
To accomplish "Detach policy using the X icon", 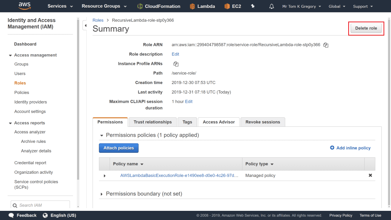I will 370,175.
